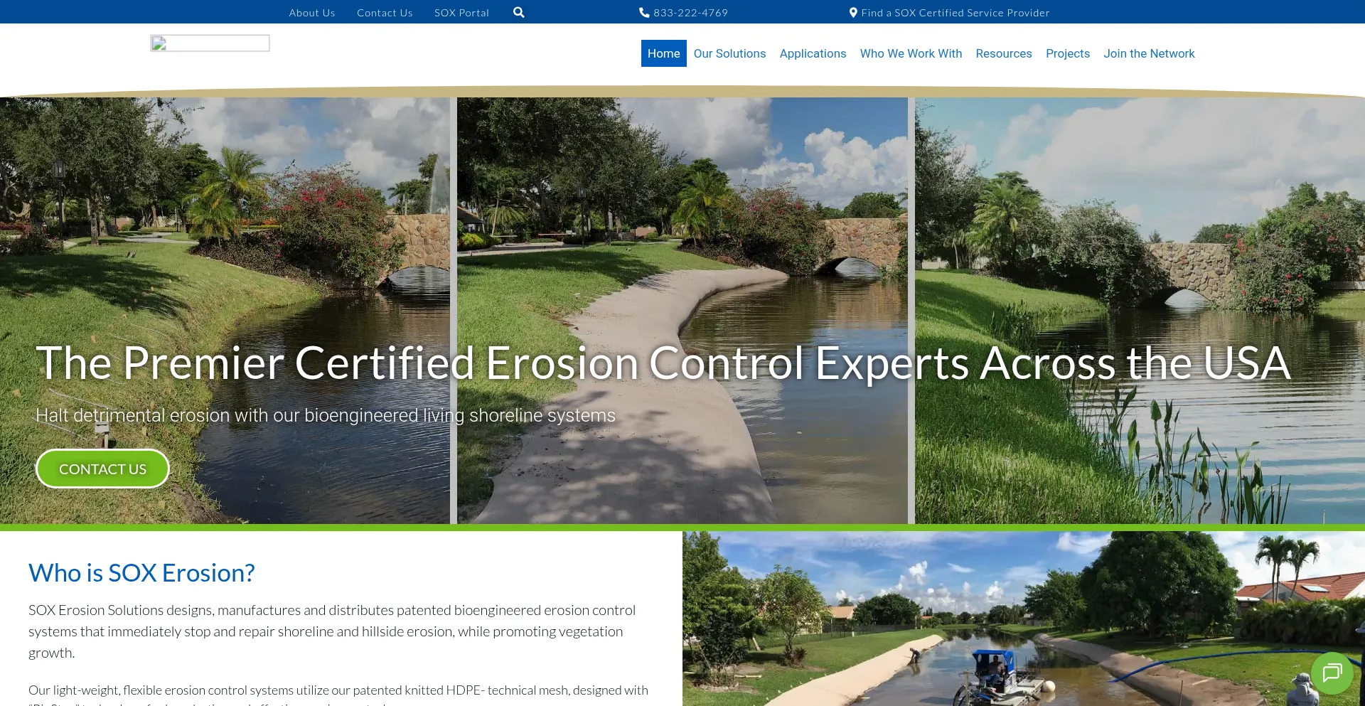Open the search magnifier icon

click(x=519, y=12)
